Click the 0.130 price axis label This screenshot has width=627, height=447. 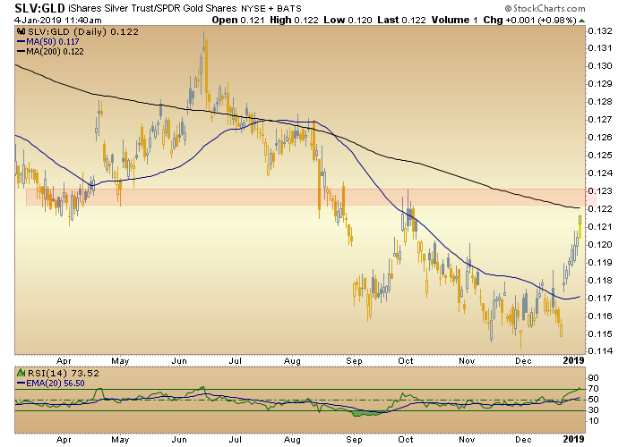point(600,66)
